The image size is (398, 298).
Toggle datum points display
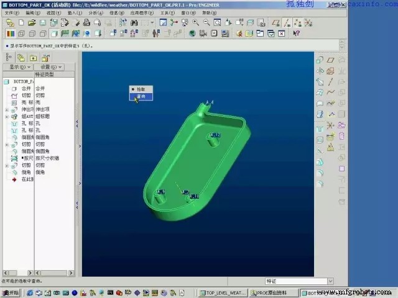pos(298,23)
